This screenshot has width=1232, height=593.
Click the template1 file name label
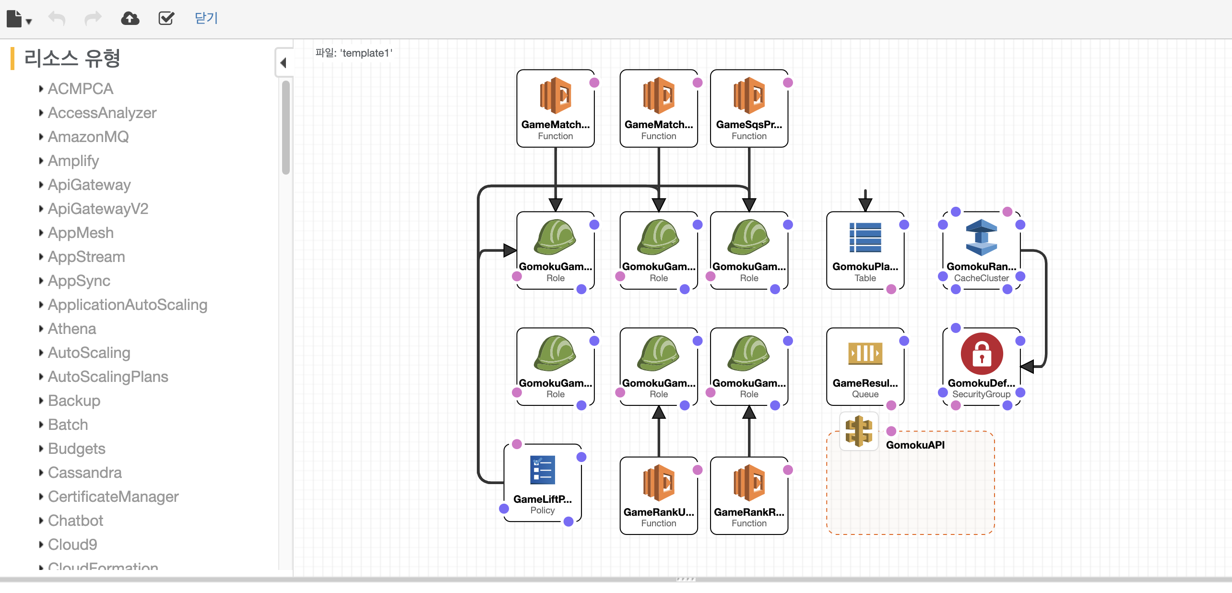point(354,53)
